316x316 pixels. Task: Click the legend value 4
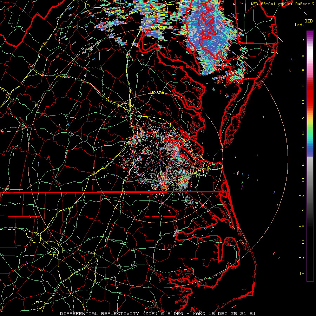303,86
